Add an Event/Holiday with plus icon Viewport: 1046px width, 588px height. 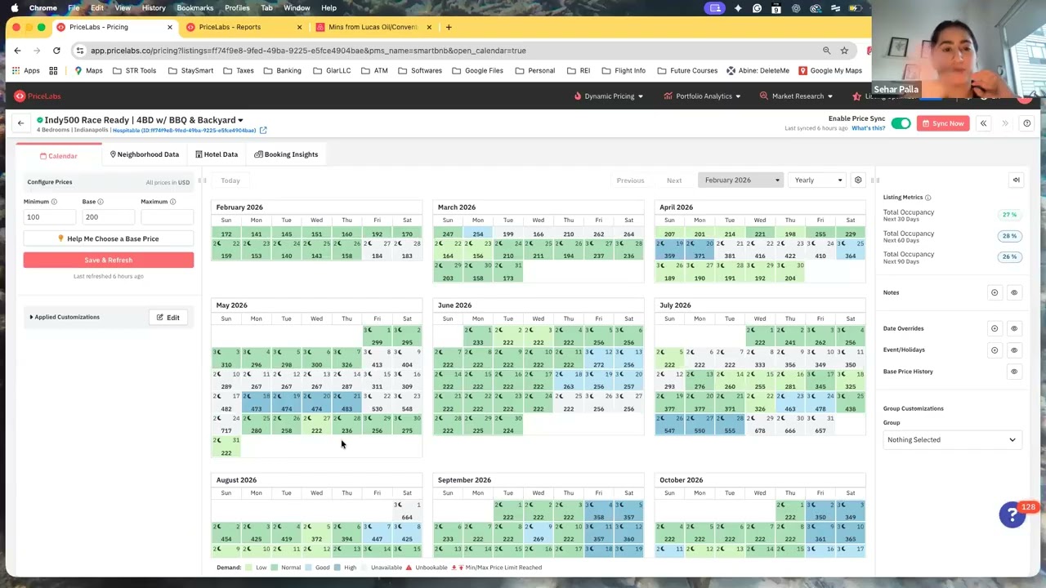click(995, 350)
